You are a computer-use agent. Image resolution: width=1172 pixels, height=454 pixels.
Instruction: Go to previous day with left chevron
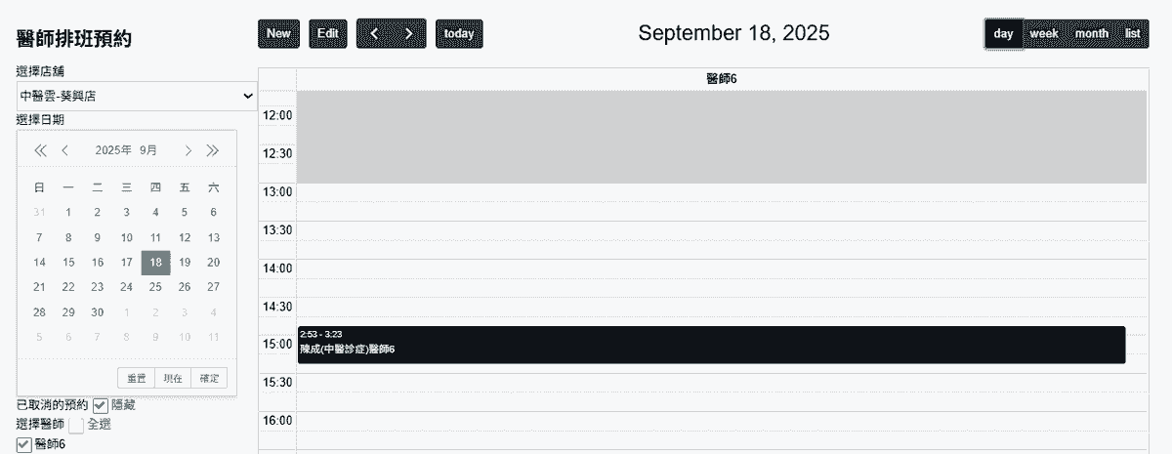coord(374,34)
